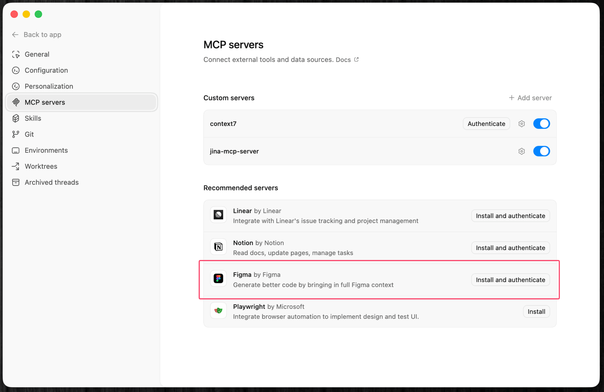Disable the context7 server toggle
Screen dimensions: 604x392
[x=541, y=124]
